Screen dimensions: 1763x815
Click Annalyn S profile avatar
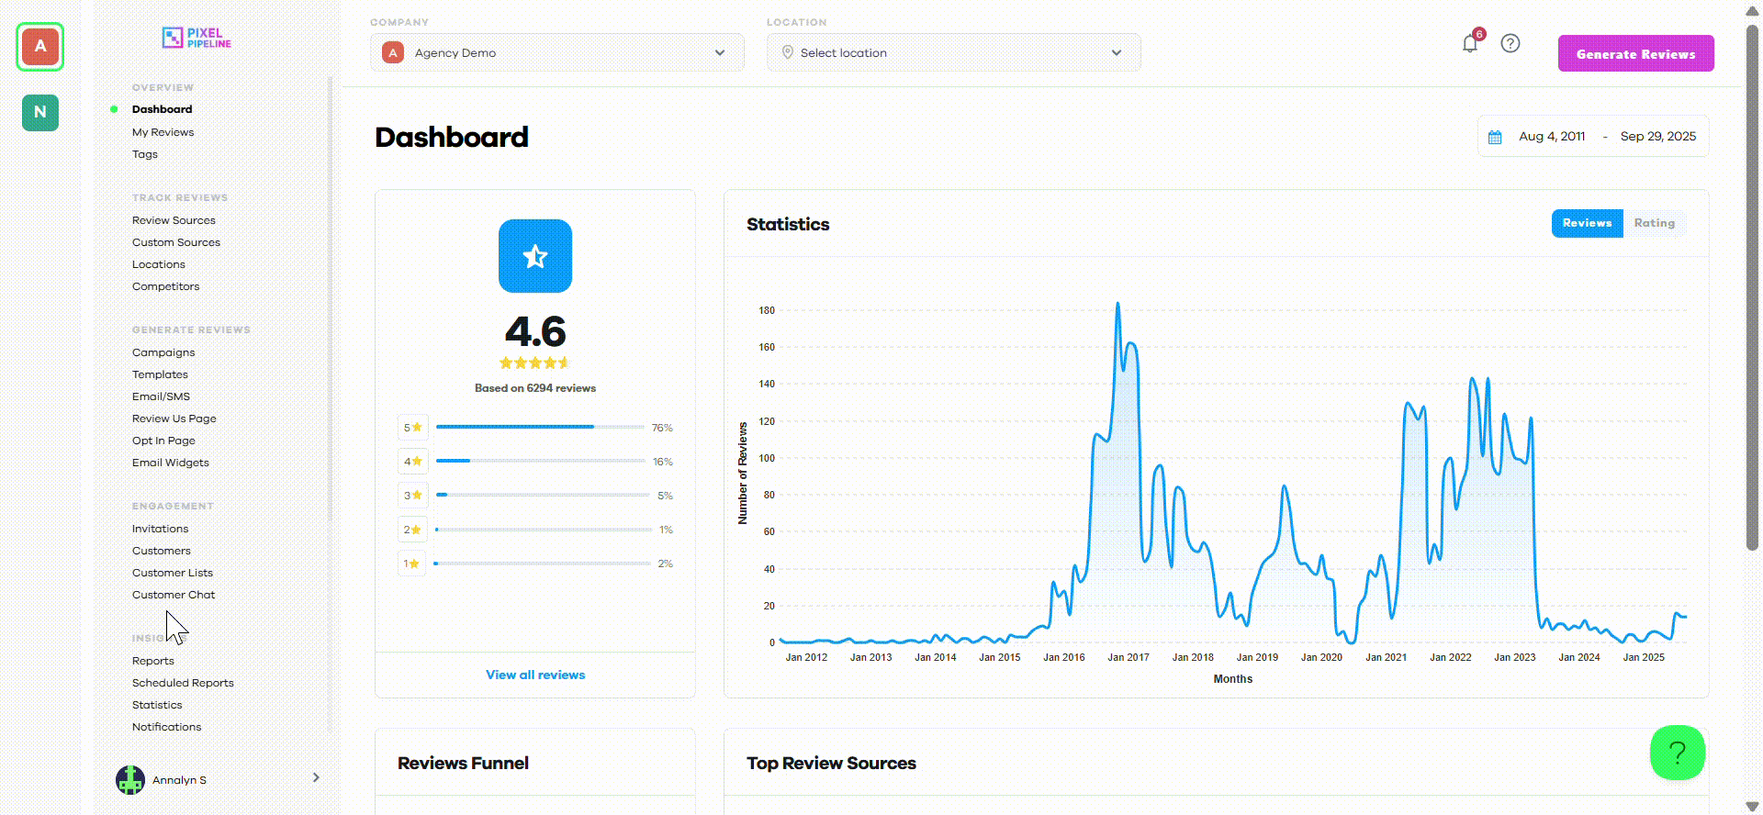coord(130,780)
